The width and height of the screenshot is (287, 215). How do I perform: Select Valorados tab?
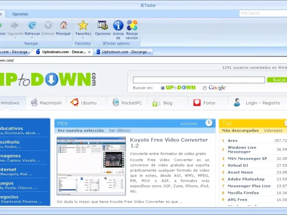[x=273, y=130]
